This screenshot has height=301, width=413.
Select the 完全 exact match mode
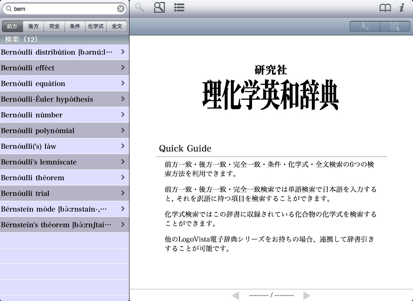click(54, 27)
